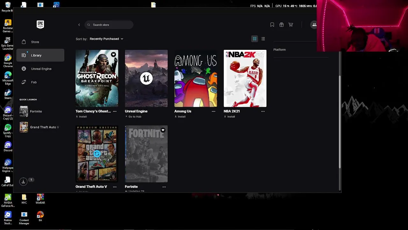
Task: Open Rockstar Games desktop shortcut
Action: click(x=8, y=26)
